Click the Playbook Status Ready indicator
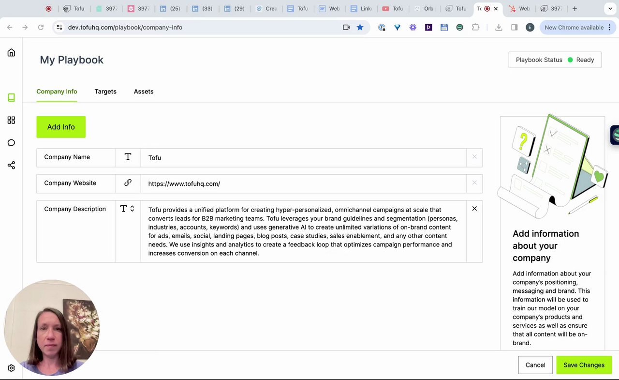This screenshot has width=619, height=380. 555,60
